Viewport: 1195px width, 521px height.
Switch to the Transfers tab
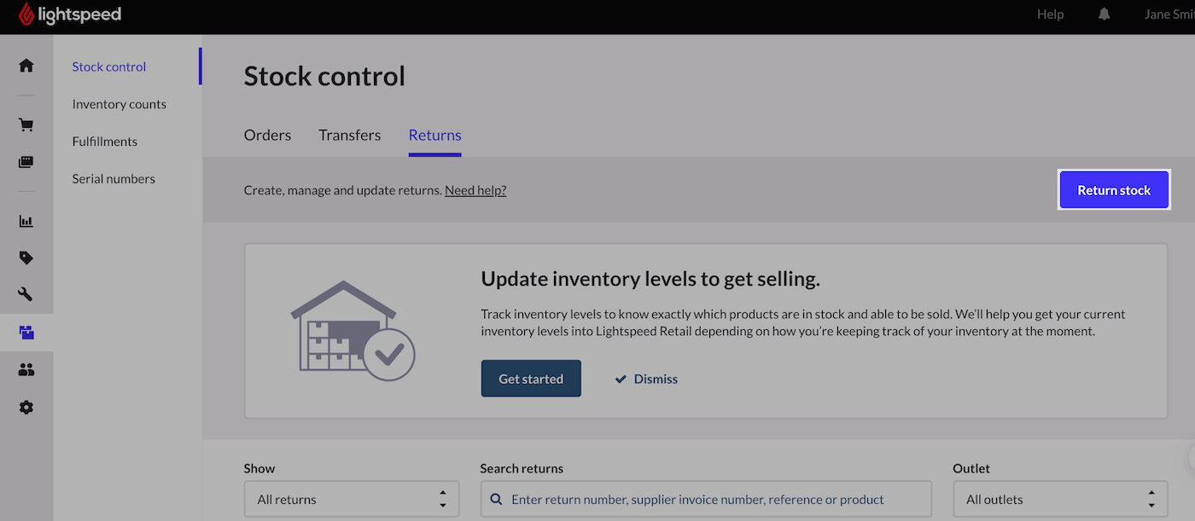pos(350,136)
